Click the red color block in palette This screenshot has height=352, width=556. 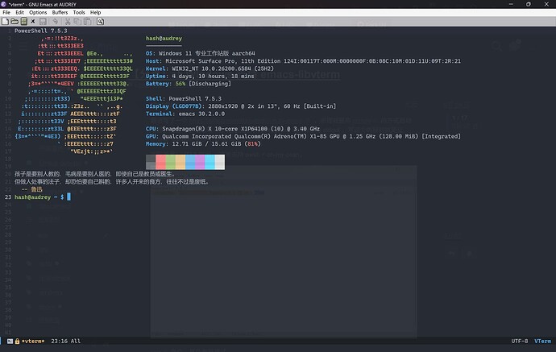pyautogui.click(x=160, y=163)
